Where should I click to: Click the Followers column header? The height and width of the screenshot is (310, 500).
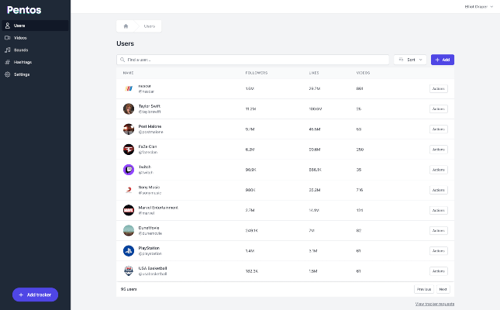(x=257, y=73)
